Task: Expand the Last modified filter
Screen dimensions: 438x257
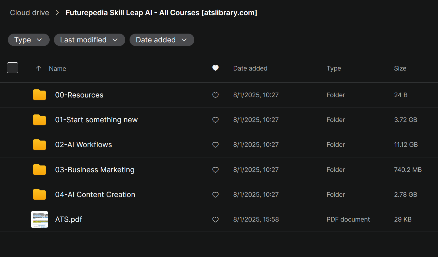Action: (89, 40)
